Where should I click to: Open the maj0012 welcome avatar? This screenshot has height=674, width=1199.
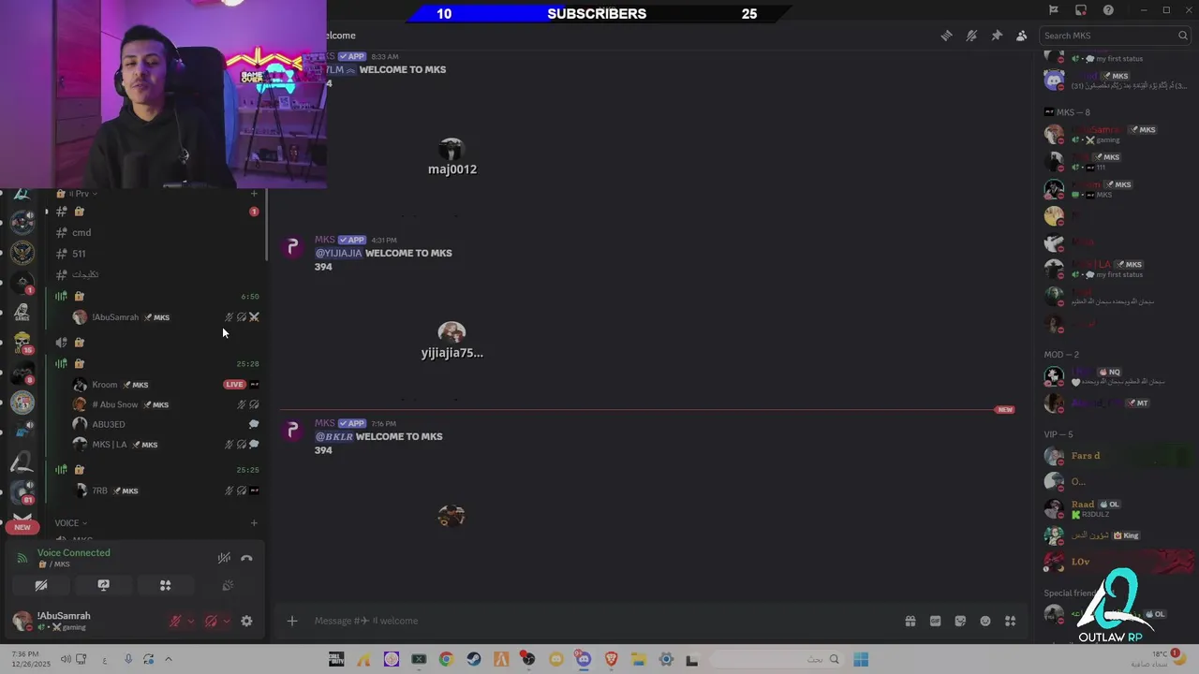coord(451,150)
